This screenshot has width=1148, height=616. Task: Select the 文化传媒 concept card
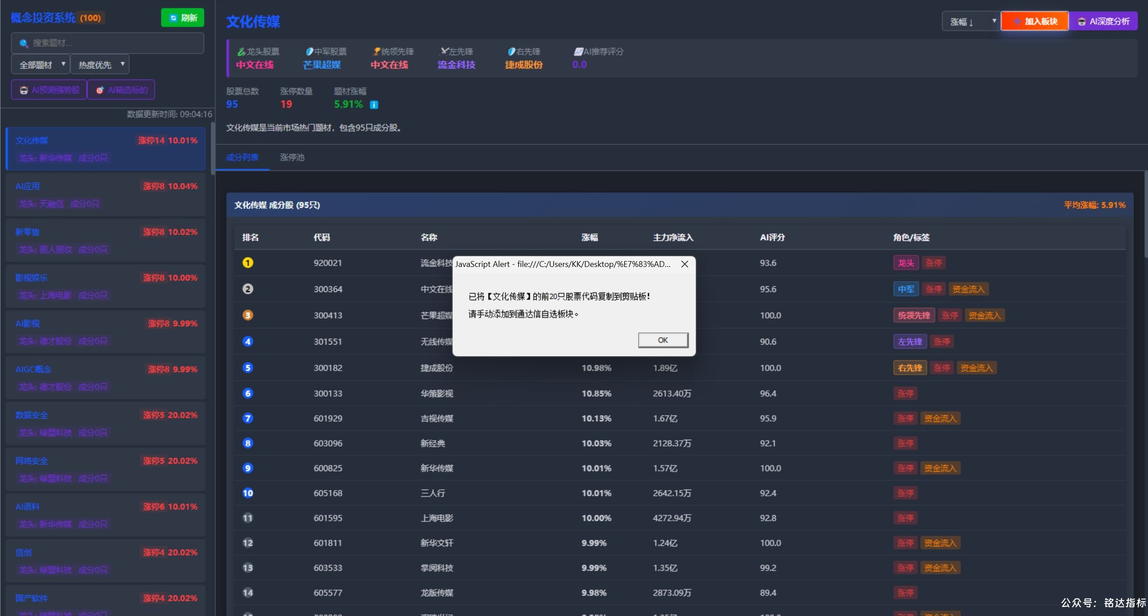pos(106,149)
